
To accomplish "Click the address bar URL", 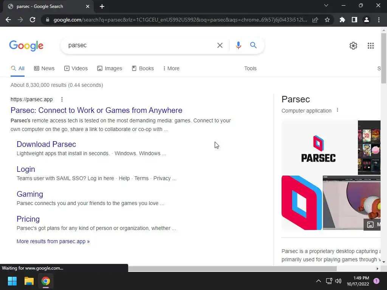I will pyautogui.click(x=180, y=20).
